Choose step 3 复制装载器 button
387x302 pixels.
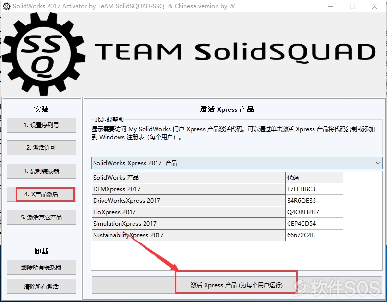click(x=41, y=171)
